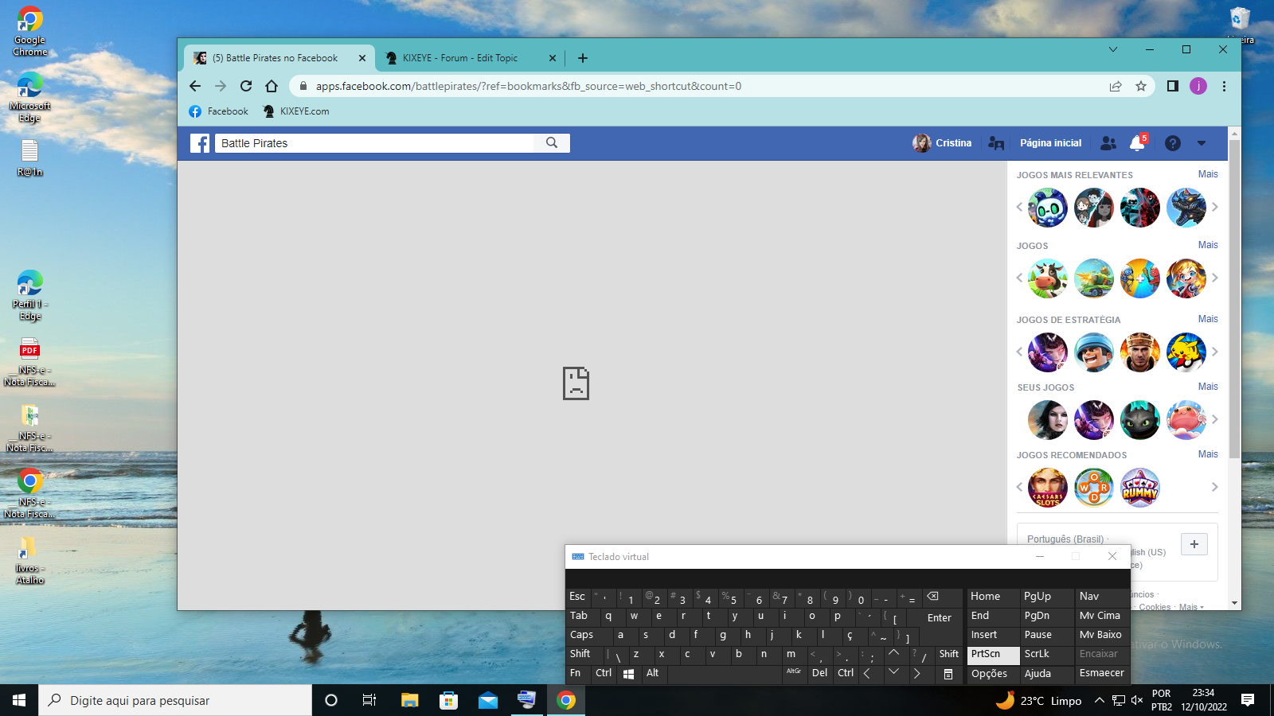Click the Chrome address bar URL
The height and width of the screenshot is (716, 1274).
click(x=529, y=86)
